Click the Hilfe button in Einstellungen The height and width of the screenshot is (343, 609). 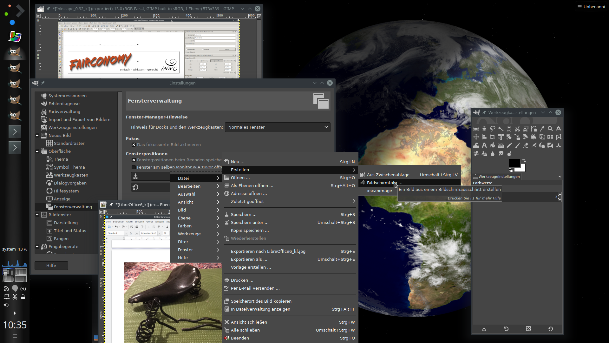(x=51, y=266)
